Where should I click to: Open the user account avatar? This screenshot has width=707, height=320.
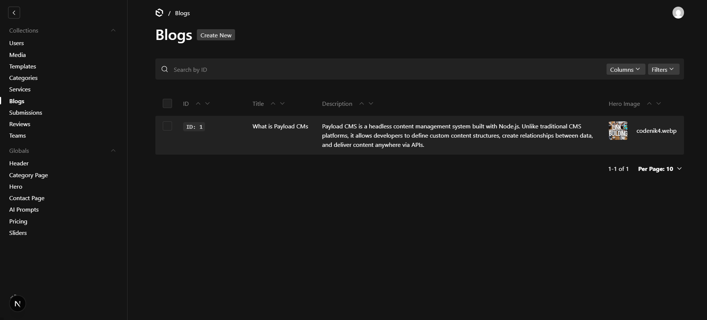click(678, 13)
